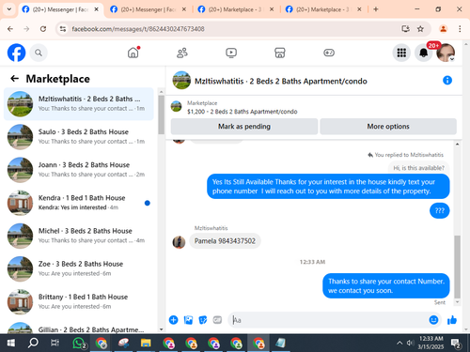The height and width of the screenshot is (352, 470).
Task: Open conversation information (i) icon
Action: (447, 81)
